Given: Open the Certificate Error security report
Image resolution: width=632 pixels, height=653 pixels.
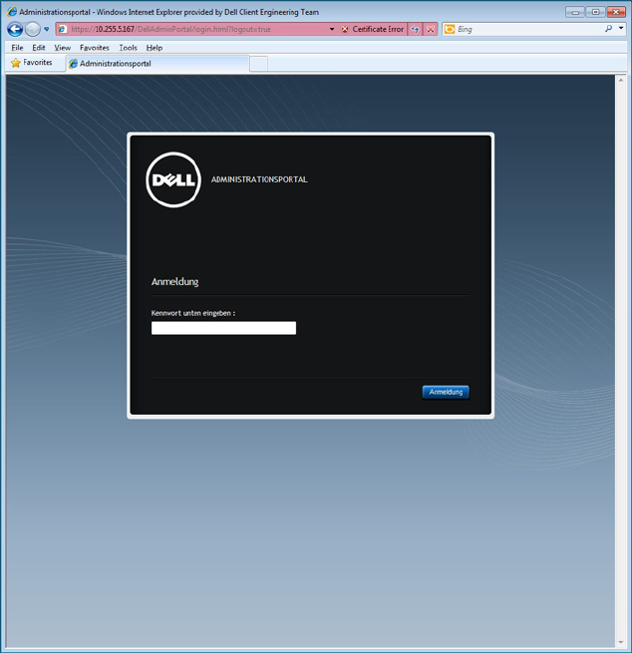Looking at the screenshot, I should click(x=373, y=29).
